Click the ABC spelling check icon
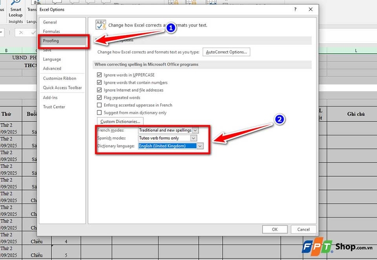The width and height of the screenshot is (377, 260). coord(101,25)
